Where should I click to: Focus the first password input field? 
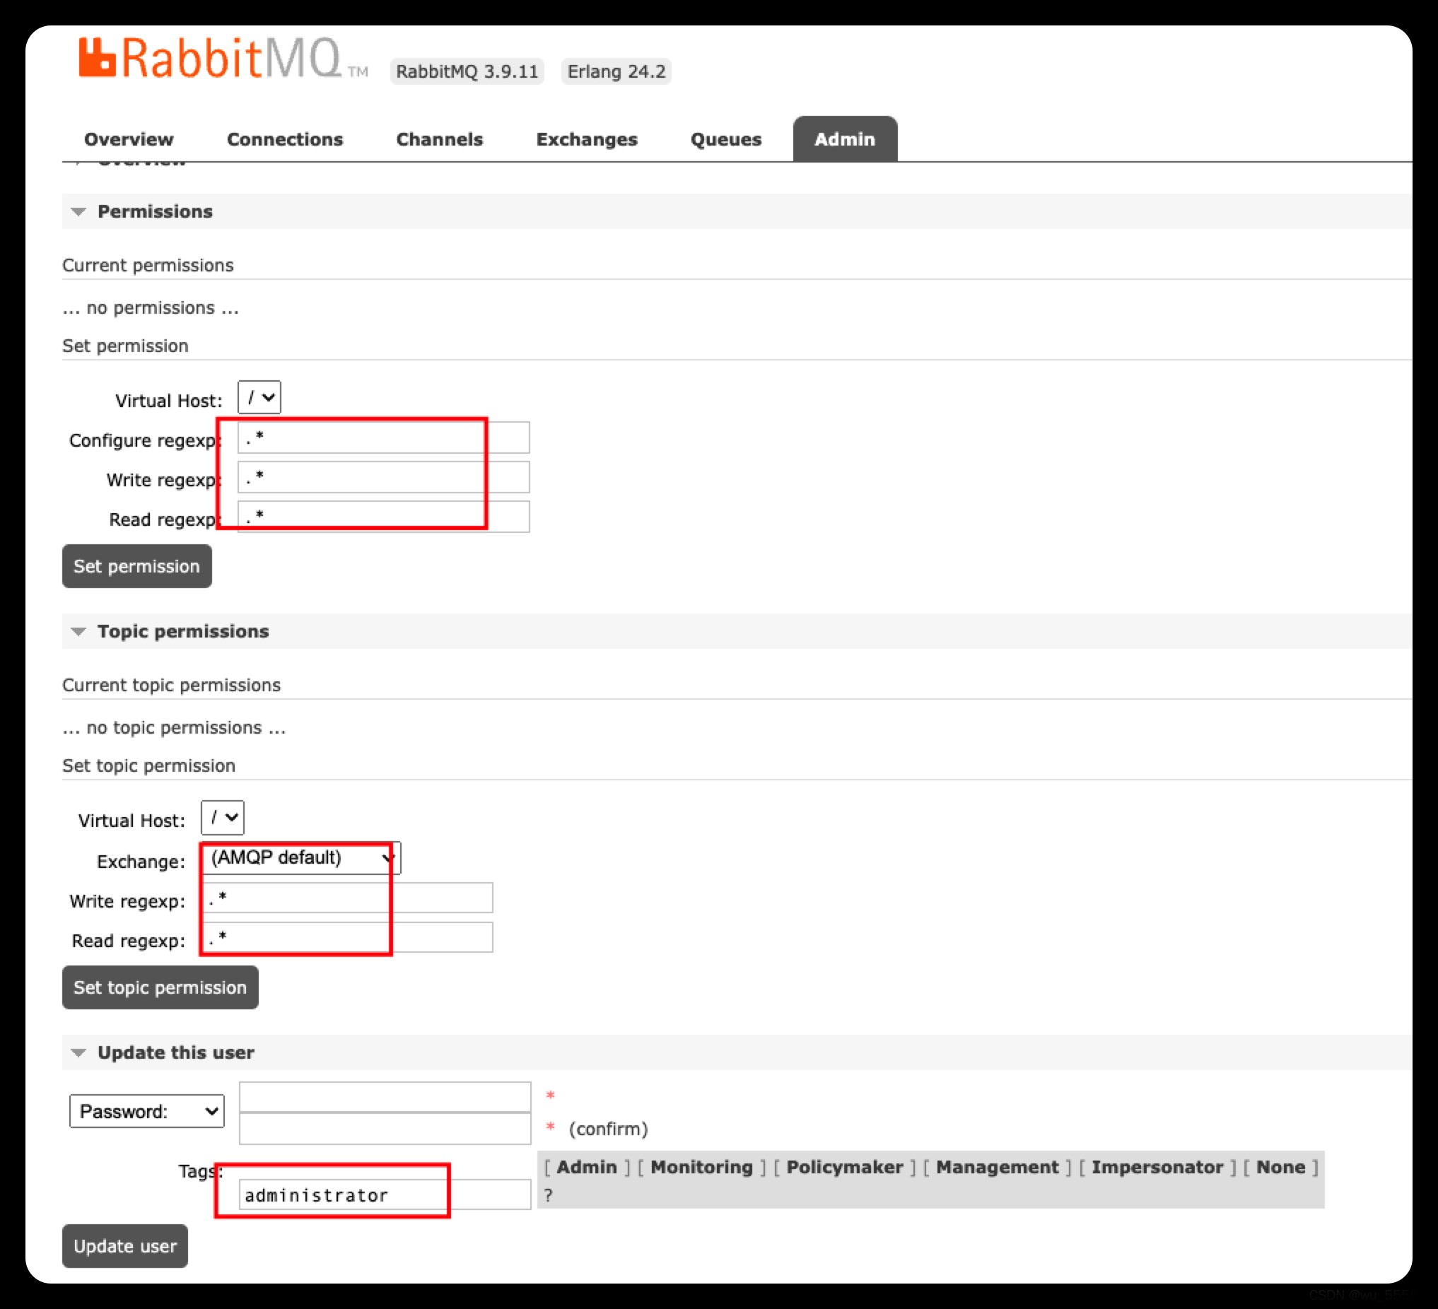coord(385,1097)
